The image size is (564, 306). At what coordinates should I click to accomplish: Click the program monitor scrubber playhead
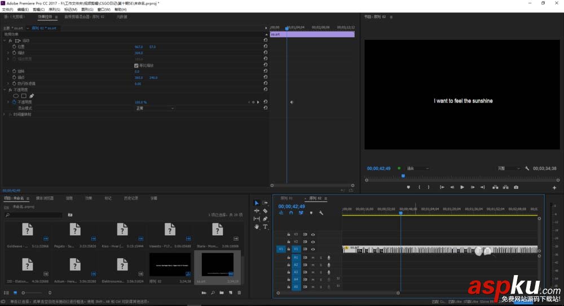point(403,175)
